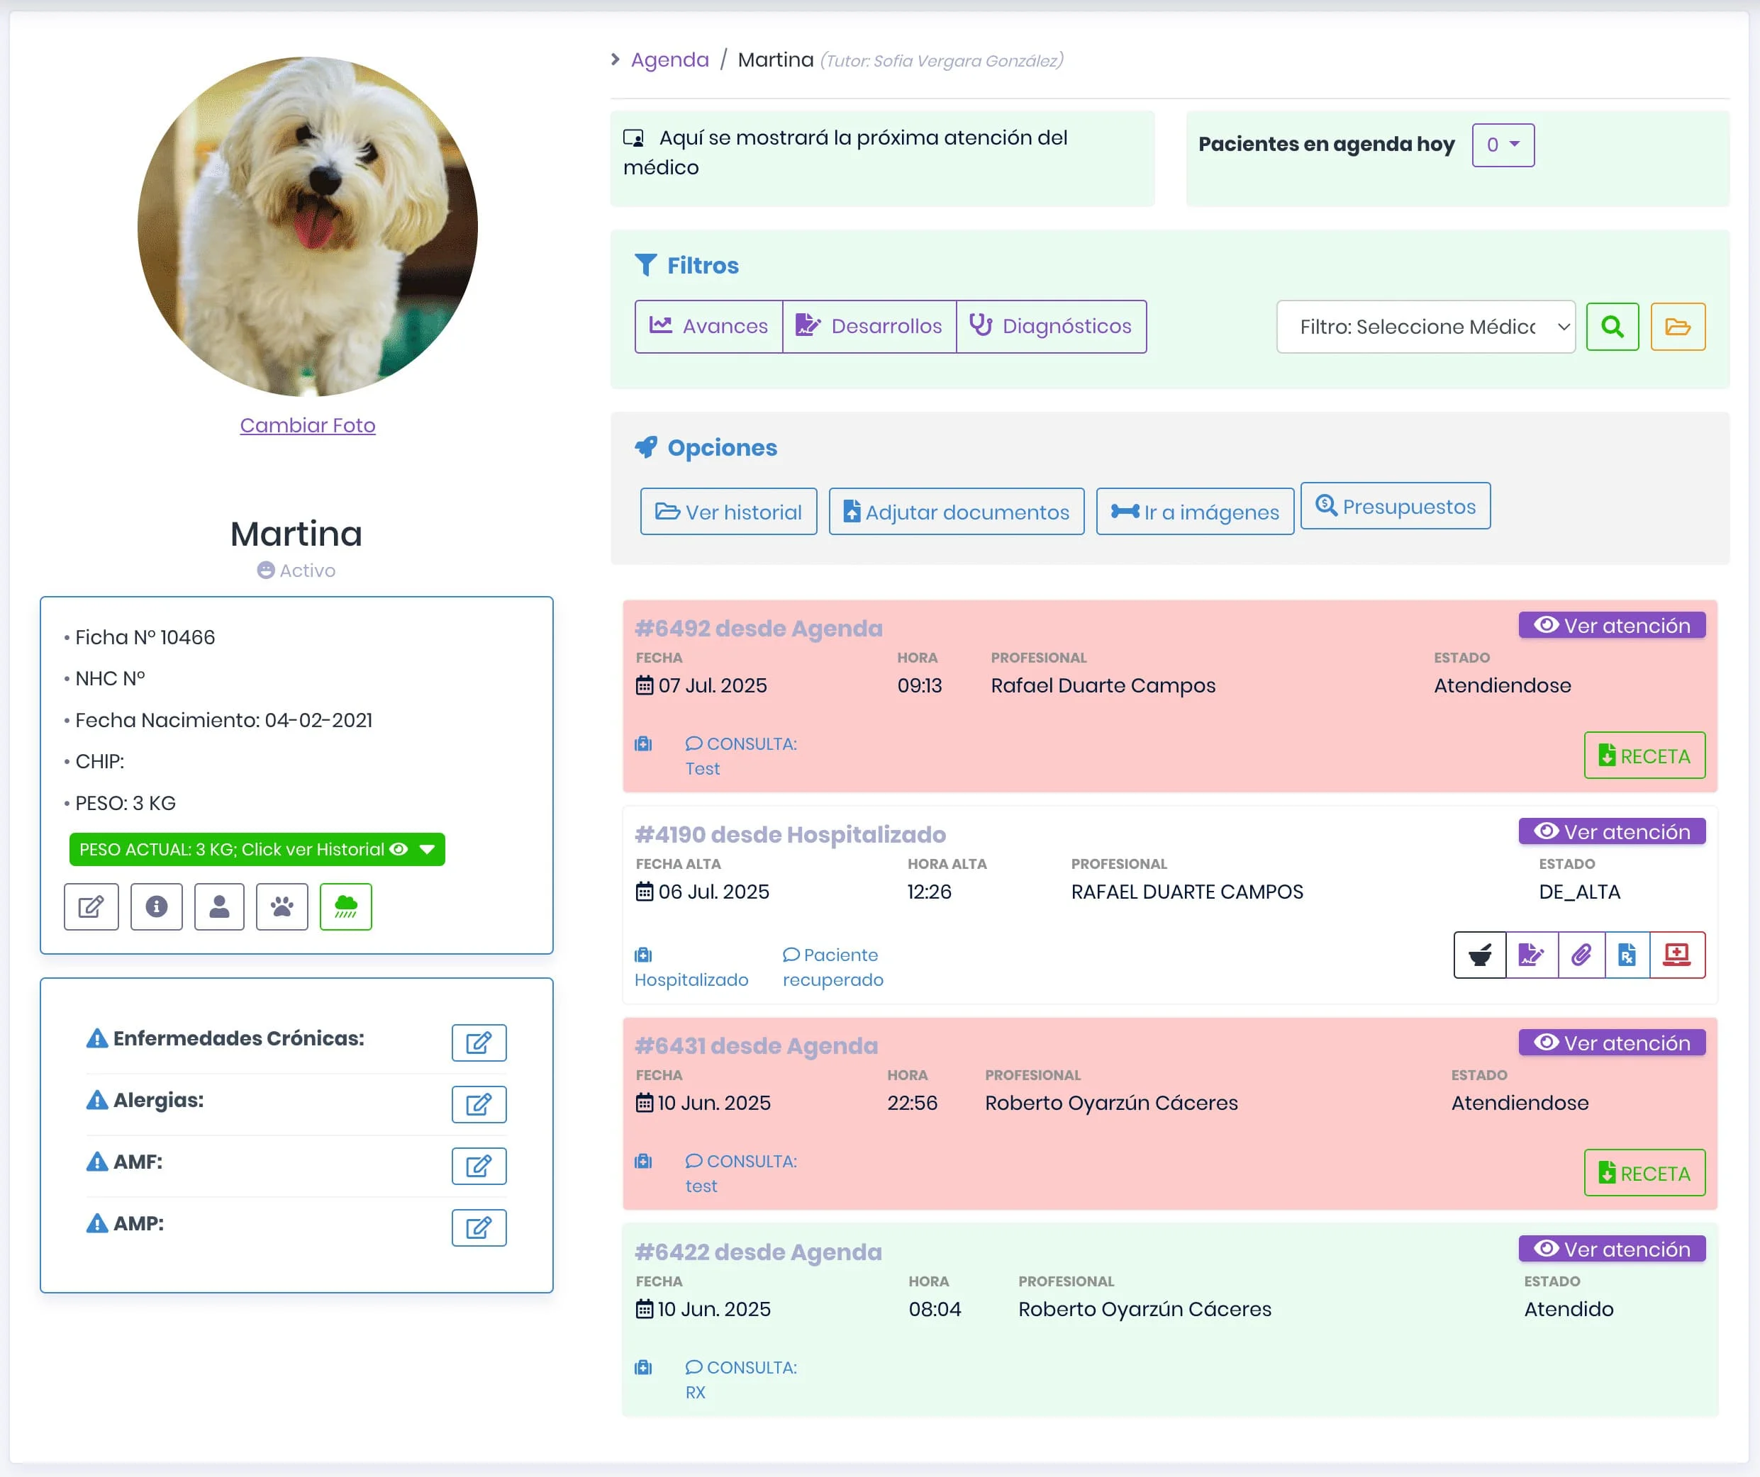Screen dimensions: 1760x1477
Task: Click the mortar and pestle icon
Action: tap(1479, 955)
